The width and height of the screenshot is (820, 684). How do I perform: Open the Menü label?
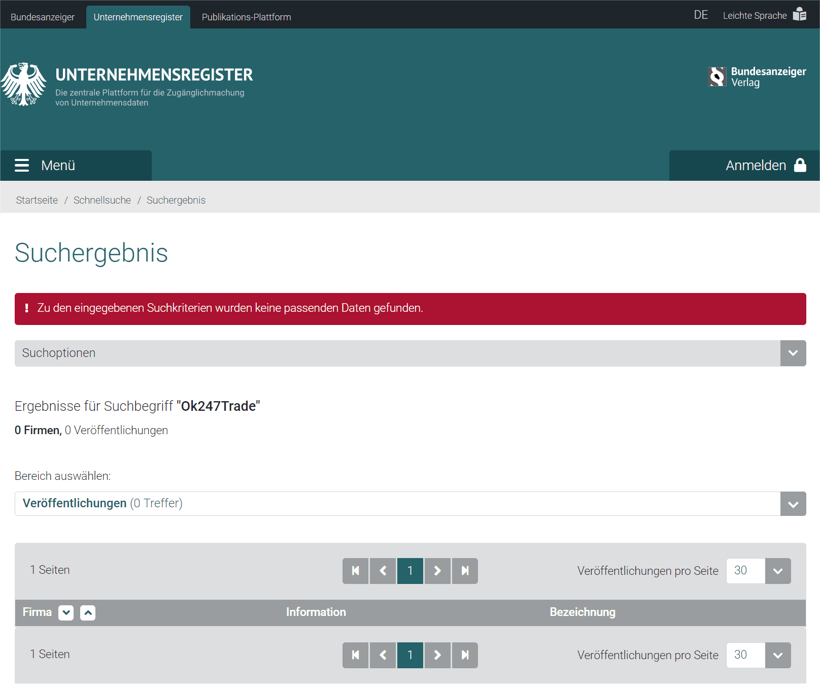tap(58, 166)
